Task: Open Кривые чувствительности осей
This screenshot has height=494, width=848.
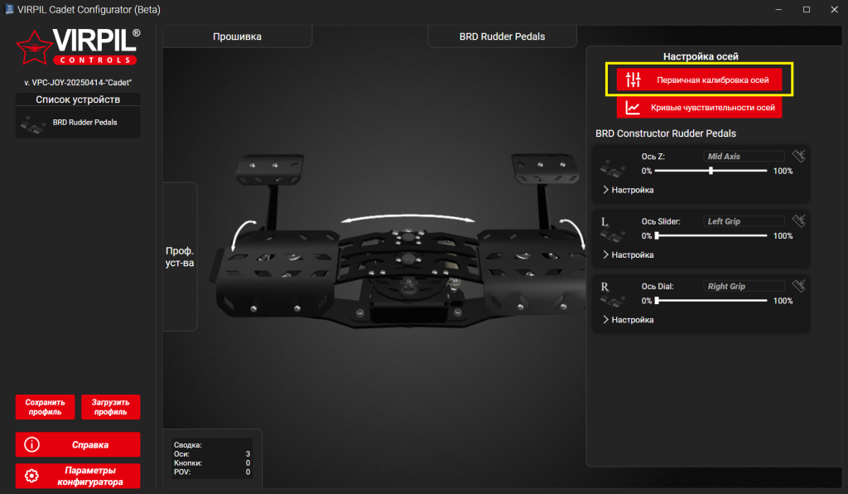Action: (699, 108)
